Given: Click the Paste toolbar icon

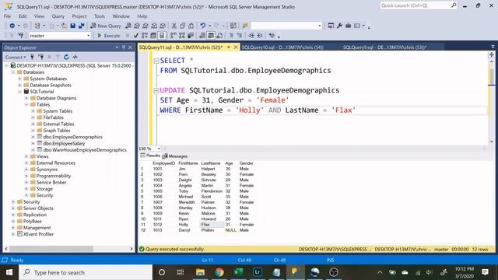Looking at the screenshot, I should (191, 26).
